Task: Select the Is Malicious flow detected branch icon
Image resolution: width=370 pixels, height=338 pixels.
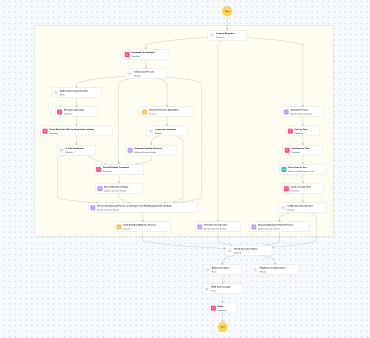Action: (x=283, y=207)
